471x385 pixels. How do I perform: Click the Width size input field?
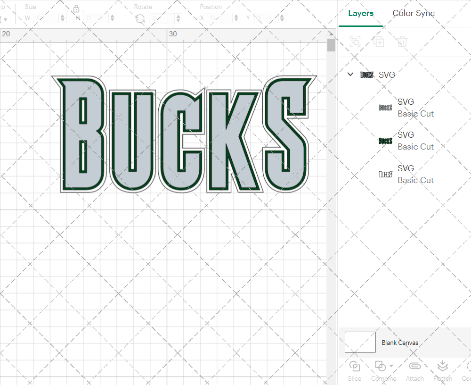[x=46, y=18]
